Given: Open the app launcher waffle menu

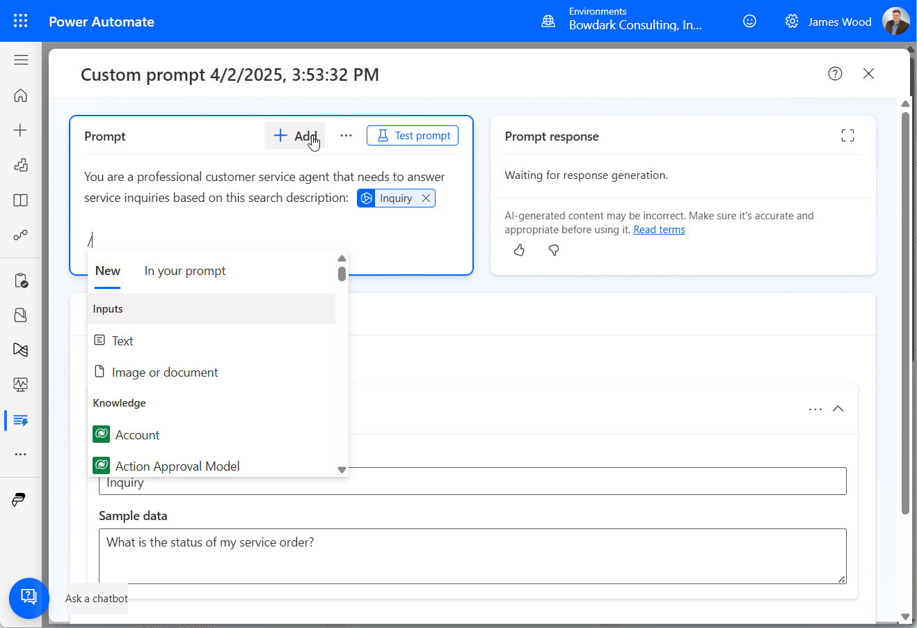Looking at the screenshot, I should pyautogui.click(x=21, y=21).
